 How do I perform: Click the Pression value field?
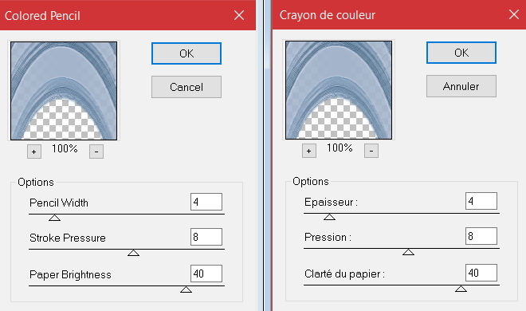[481, 236]
